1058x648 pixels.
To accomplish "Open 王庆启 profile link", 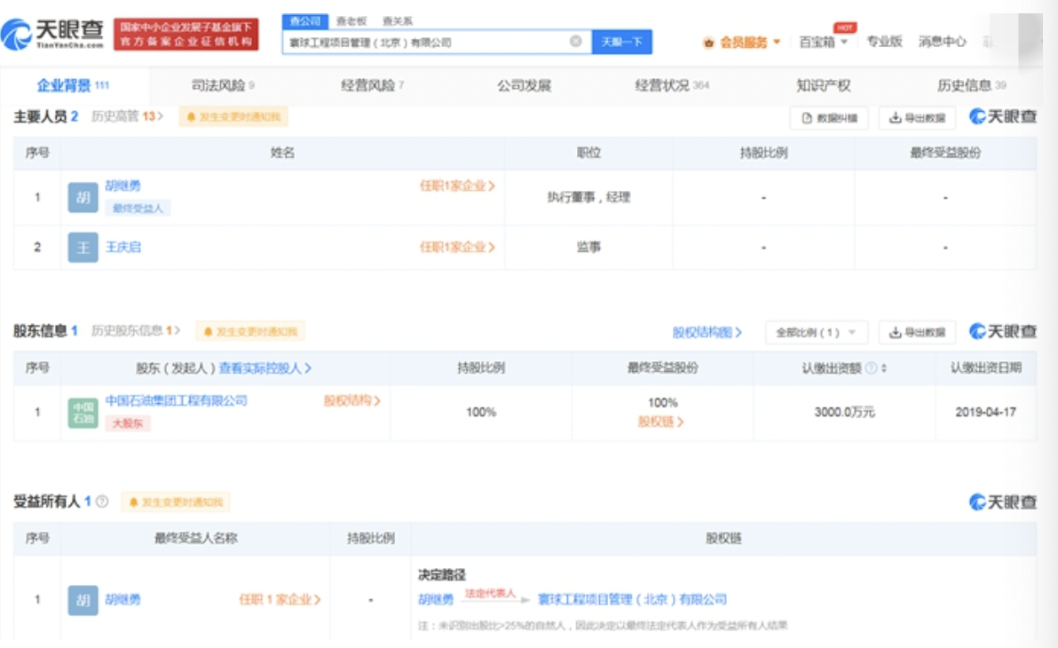I will pos(122,247).
